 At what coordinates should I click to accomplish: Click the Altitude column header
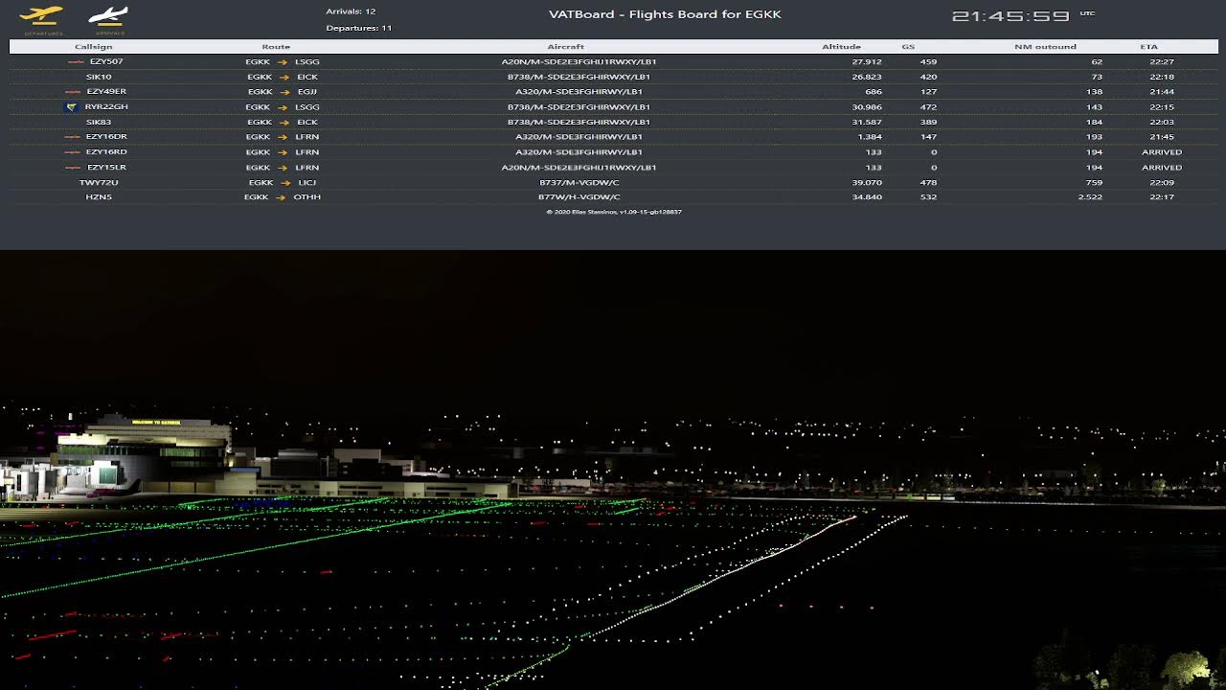pyautogui.click(x=841, y=46)
